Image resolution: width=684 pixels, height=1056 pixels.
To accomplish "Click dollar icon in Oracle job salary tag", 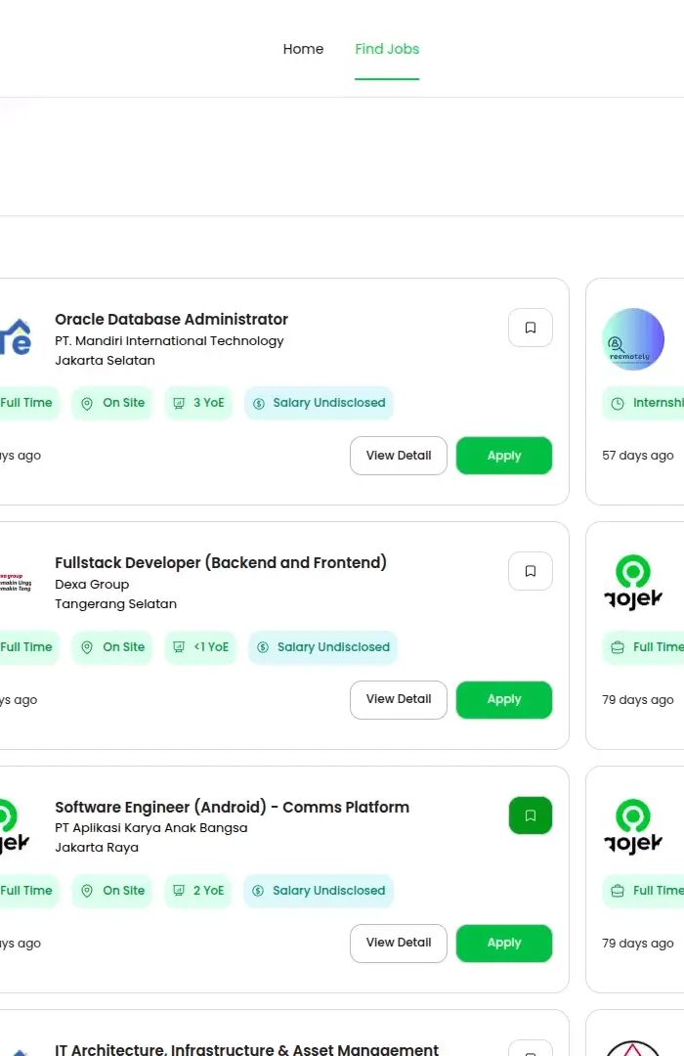I will pos(259,404).
